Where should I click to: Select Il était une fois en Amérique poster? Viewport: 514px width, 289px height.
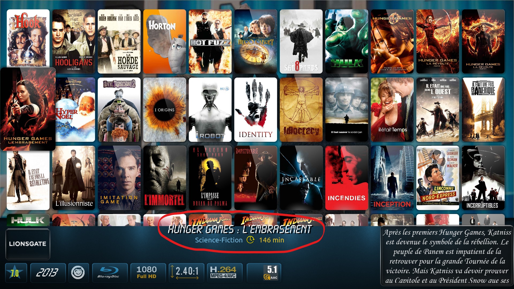(483, 110)
